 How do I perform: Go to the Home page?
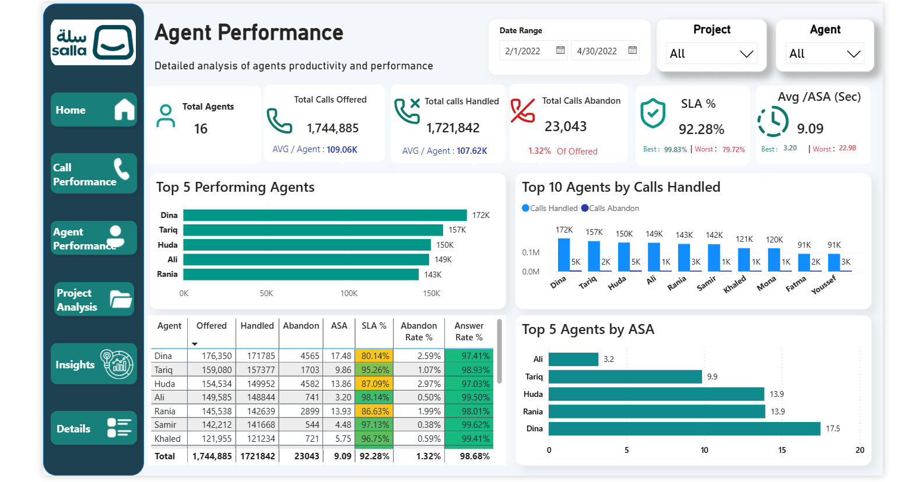[94, 110]
